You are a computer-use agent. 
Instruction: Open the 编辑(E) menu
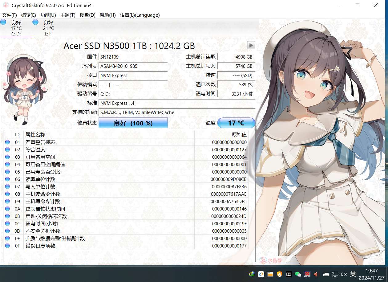click(x=29, y=15)
